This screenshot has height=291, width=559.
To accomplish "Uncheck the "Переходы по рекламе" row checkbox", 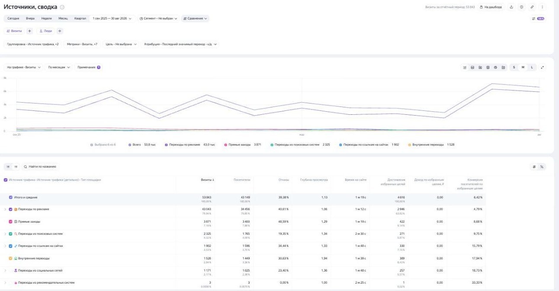I will 11,210.
